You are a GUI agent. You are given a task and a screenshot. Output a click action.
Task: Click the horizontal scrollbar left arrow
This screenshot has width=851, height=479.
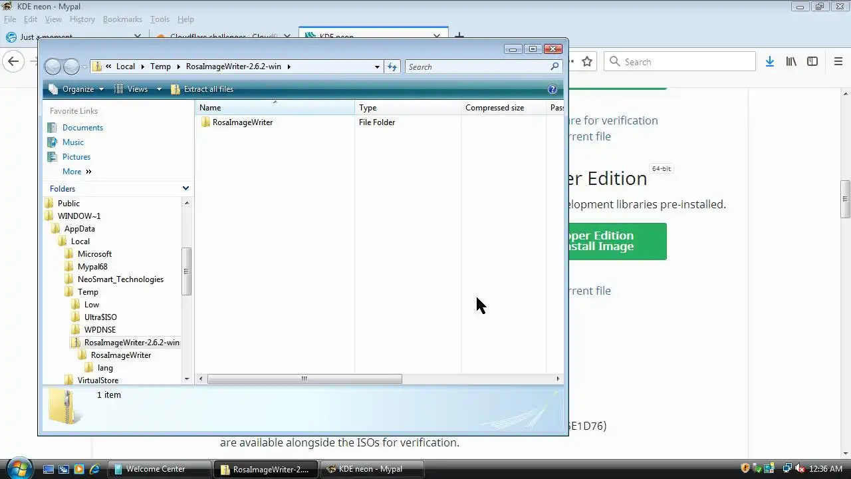click(x=202, y=379)
